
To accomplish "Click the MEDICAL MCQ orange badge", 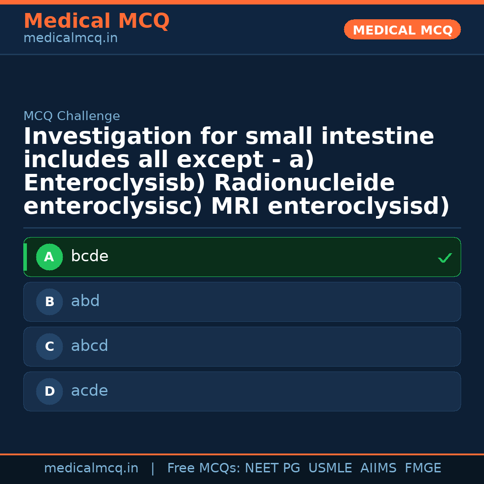I will [402, 30].
